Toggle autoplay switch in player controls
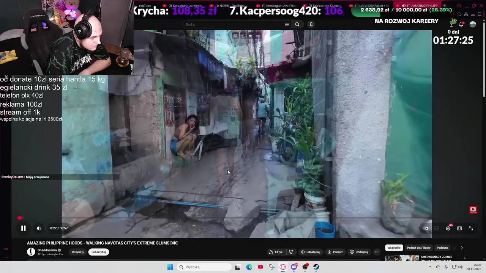The width and height of the screenshot is (486, 273). coord(426,228)
